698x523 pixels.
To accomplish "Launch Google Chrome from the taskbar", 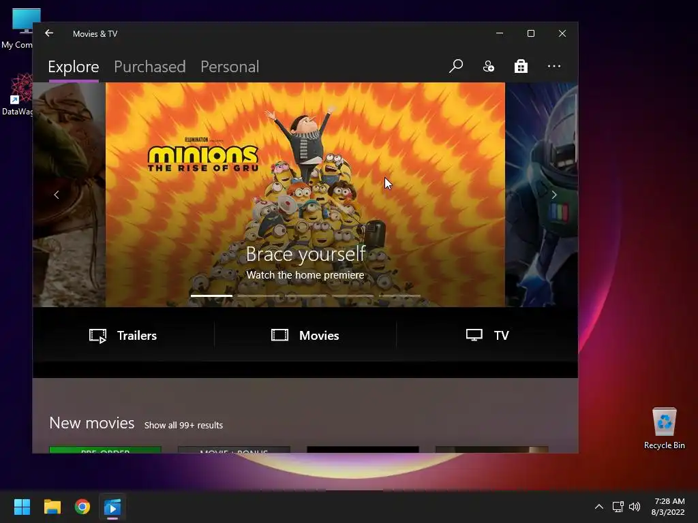I will pos(82,507).
